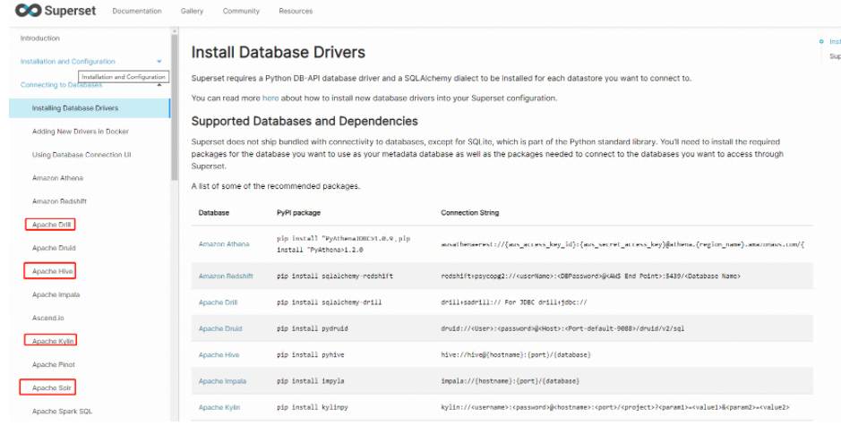The width and height of the screenshot is (841, 434).
Task: Expand the Installation and Configuration chevron
Action: click(x=159, y=62)
